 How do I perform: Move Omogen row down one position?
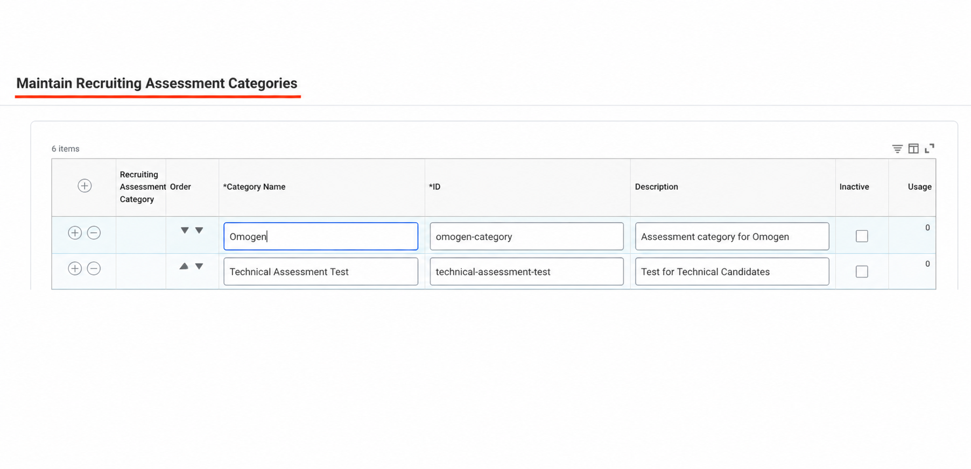click(199, 230)
